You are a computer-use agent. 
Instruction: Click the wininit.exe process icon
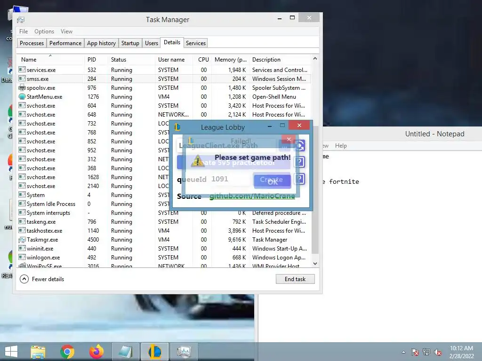22,249
